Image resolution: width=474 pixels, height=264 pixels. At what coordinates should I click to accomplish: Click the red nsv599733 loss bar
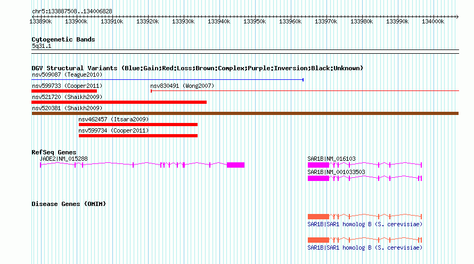point(64,91)
